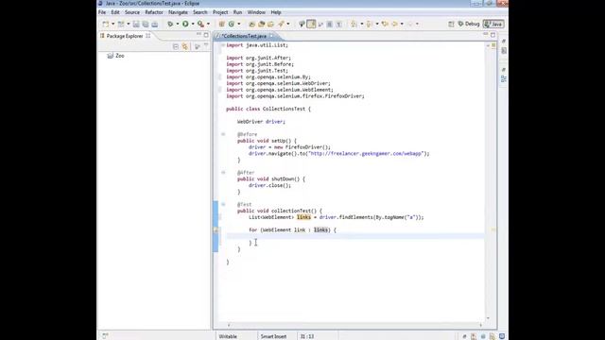Click the Open Perspective icon
Image resolution: width=605 pixels, height=340 pixels.
[451, 24]
